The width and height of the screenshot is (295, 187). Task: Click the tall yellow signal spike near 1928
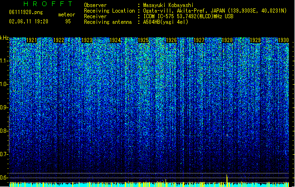coord(227,180)
